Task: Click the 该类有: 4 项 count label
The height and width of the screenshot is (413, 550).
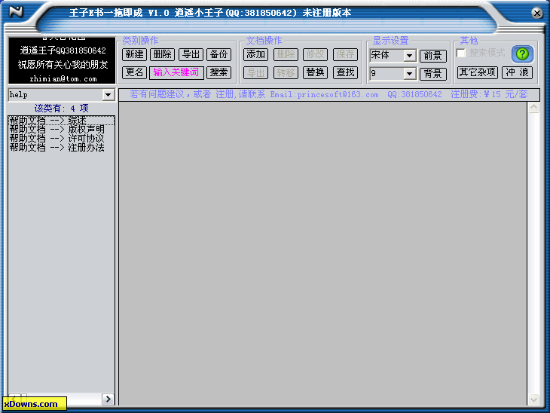Action: [x=61, y=109]
